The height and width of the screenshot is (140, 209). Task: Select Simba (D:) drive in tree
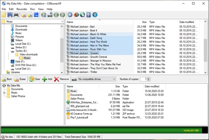coord(21,47)
